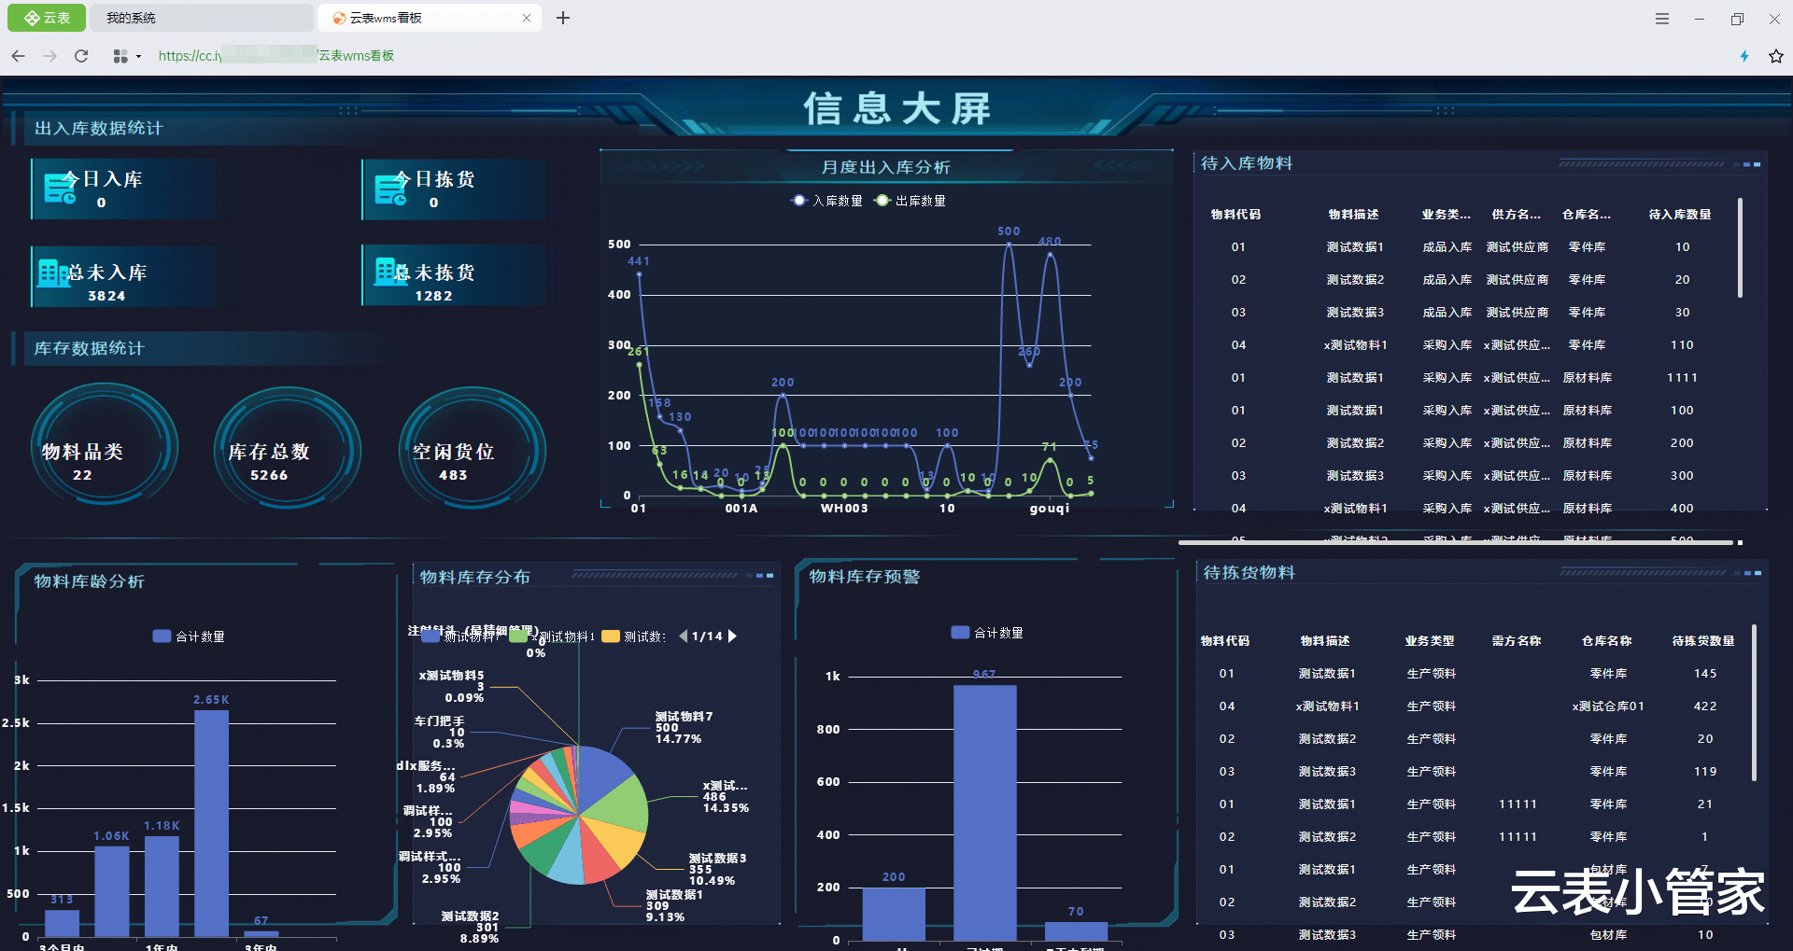Click the 2.65K bar in 物料库龄分析
Viewport: 1793px width, 951px height.
(211, 823)
